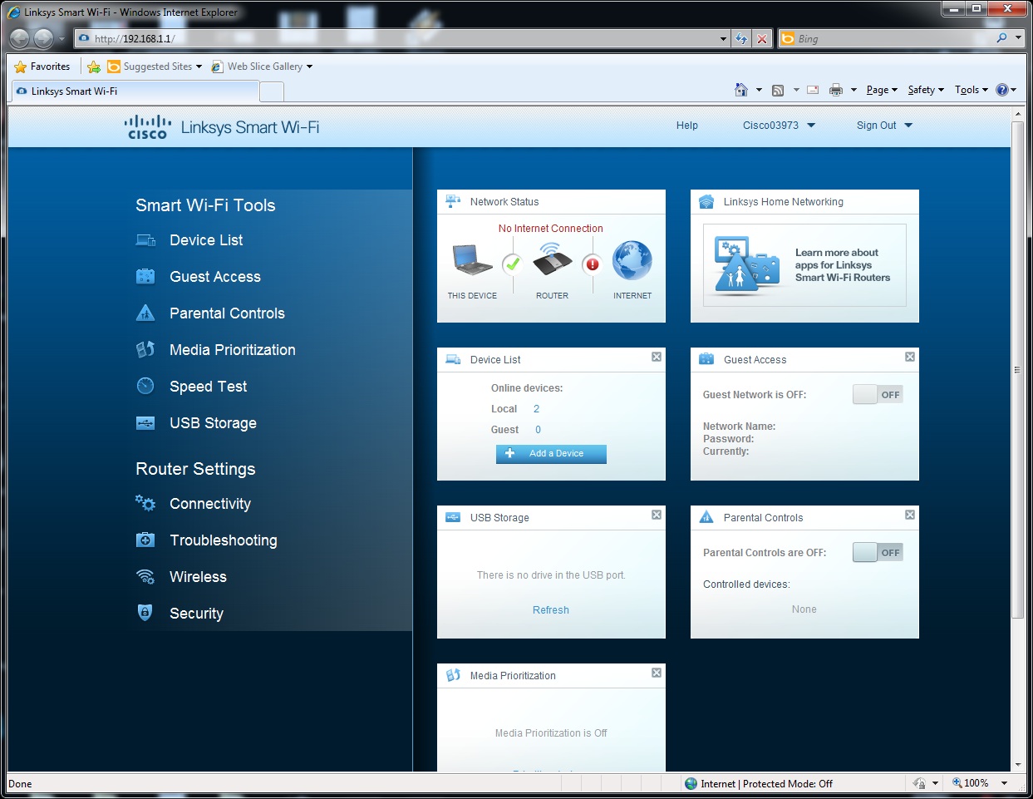
Task: Select the Linksys Smart Wi-Fi browser tab
Action: click(x=135, y=91)
